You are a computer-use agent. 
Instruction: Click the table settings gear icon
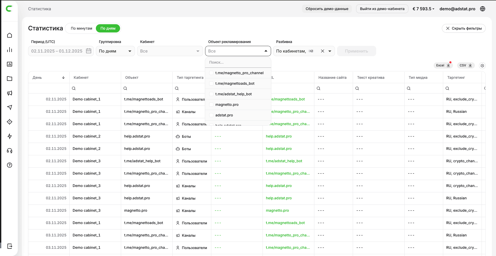(x=482, y=66)
